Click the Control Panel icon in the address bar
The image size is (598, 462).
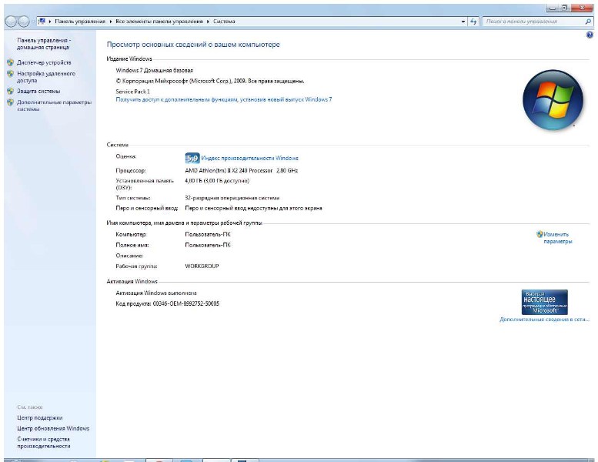[42, 22]
